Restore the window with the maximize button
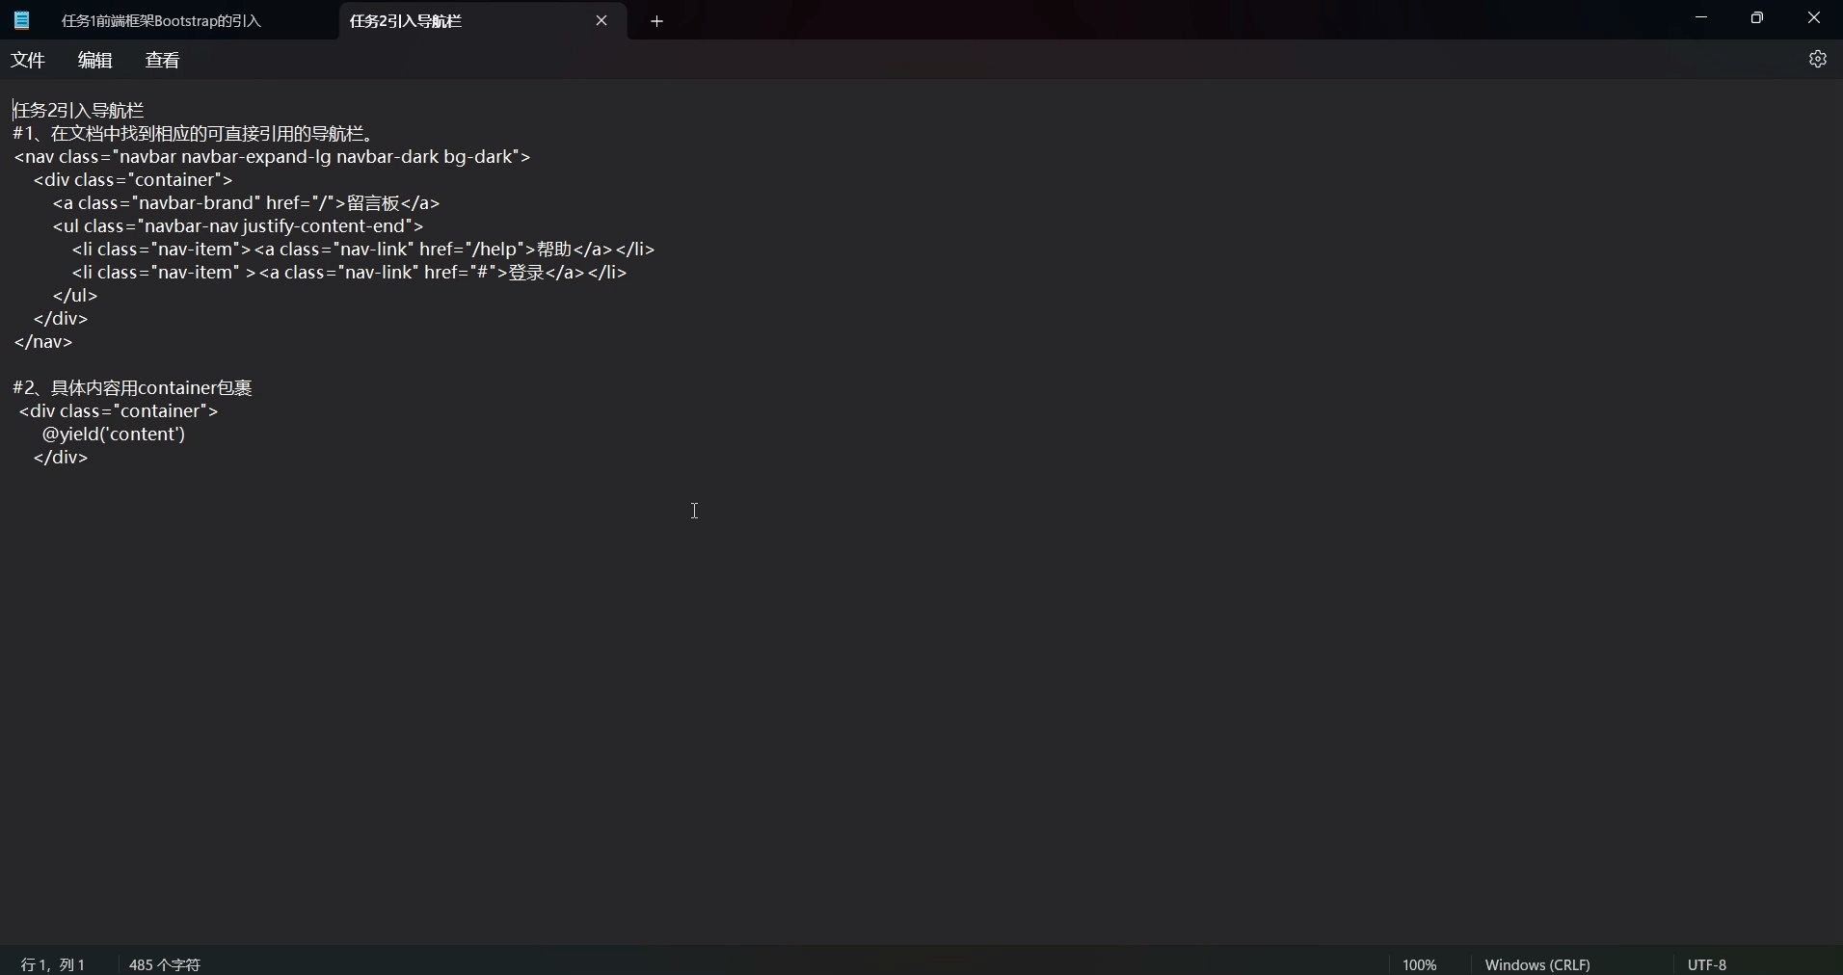The image size is (1843, 975). [x=1758, y=17]
